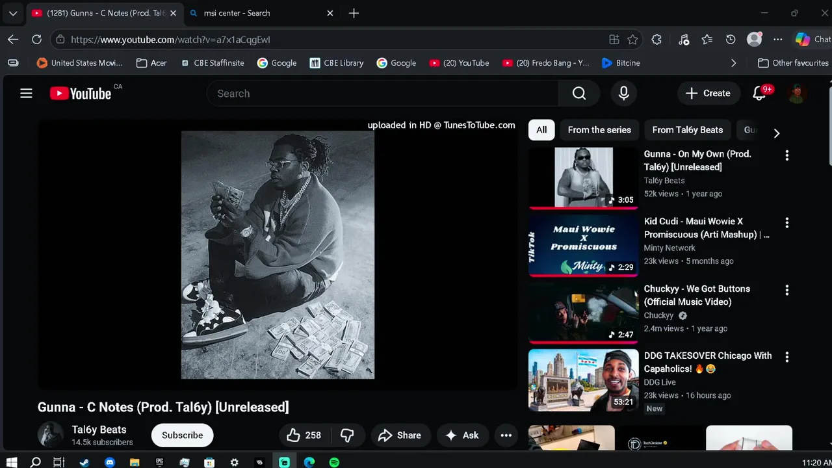The width and height of the screenshot is (832, 468).
Task: Open Copilot Chat button
Action: [x=812, y=40]
